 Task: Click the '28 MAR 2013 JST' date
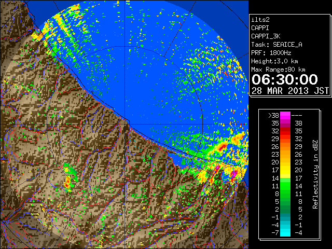pos(290,91)
